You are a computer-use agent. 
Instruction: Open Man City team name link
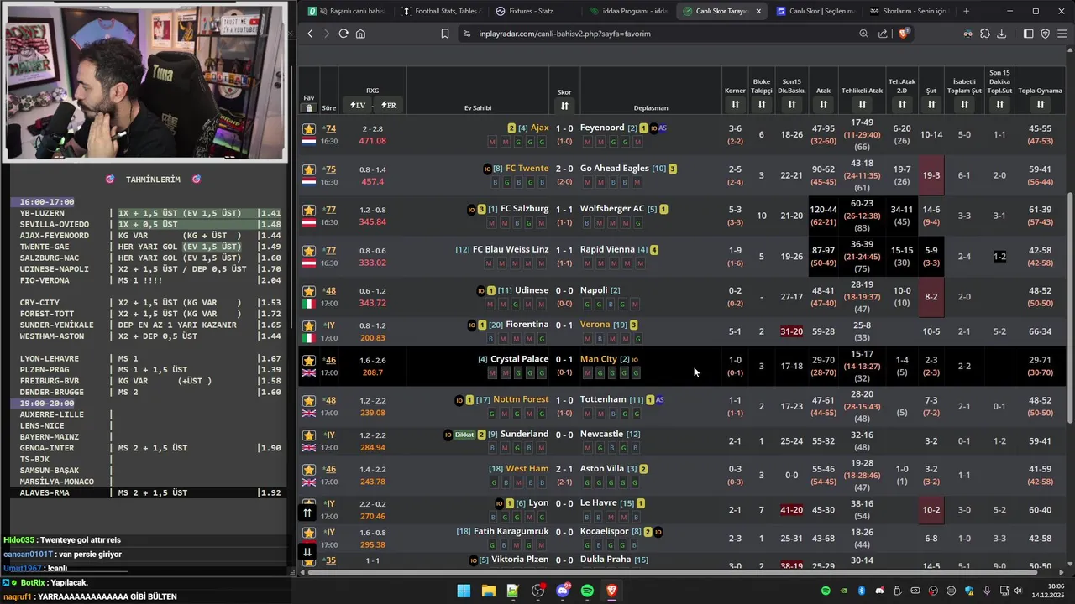click(x=599, y=359)
